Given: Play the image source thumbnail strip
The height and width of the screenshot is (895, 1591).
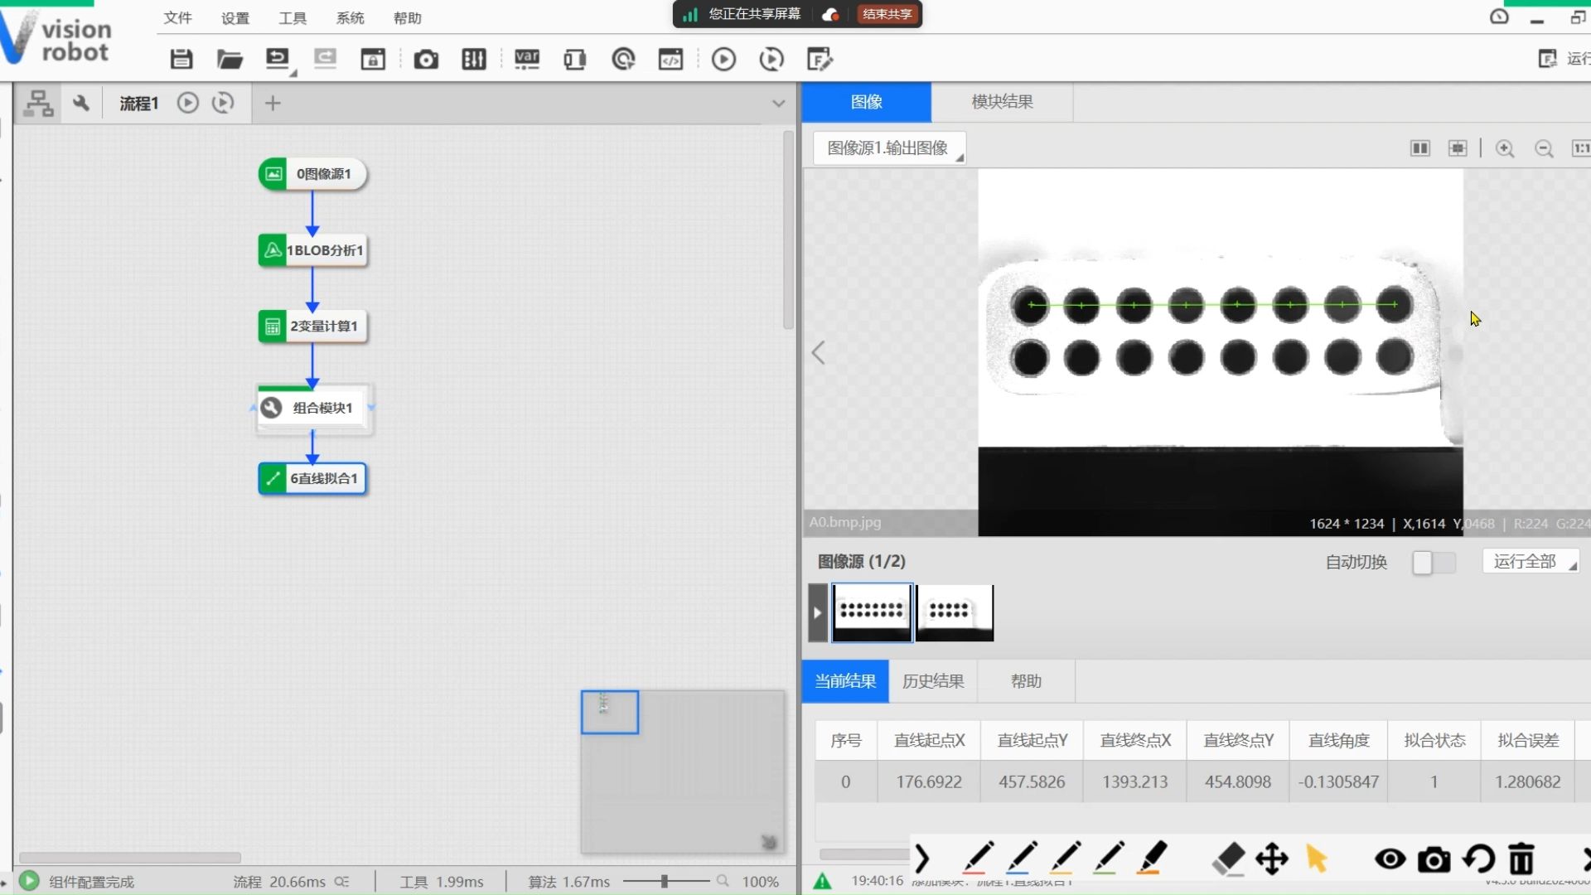Looking at the screenshot, I should coord(818,613).
